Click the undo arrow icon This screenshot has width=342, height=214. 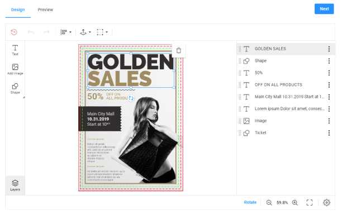pos(31,32)
